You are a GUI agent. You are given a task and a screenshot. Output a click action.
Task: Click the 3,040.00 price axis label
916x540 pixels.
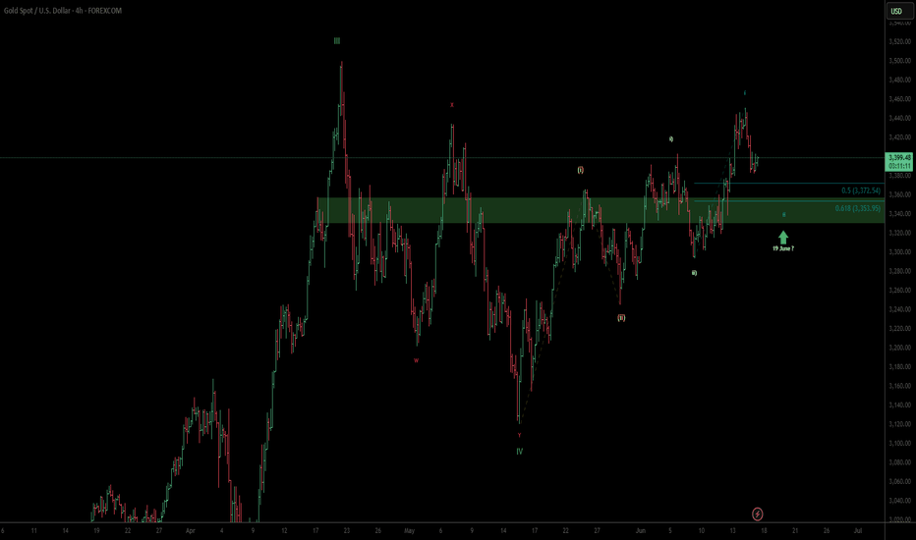pos(899,501)
